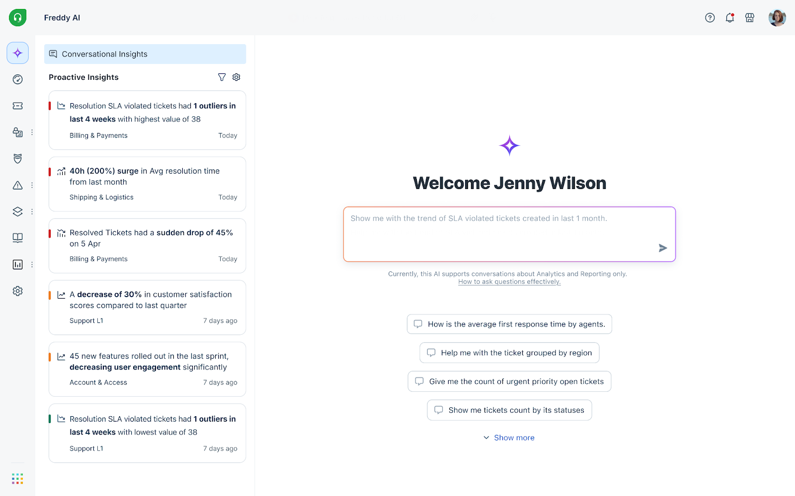Image resolution: width=795 pixels, height=496 pixels.
Task: Open Proactive Insights settings gear
Action: [x=237, y=77]
